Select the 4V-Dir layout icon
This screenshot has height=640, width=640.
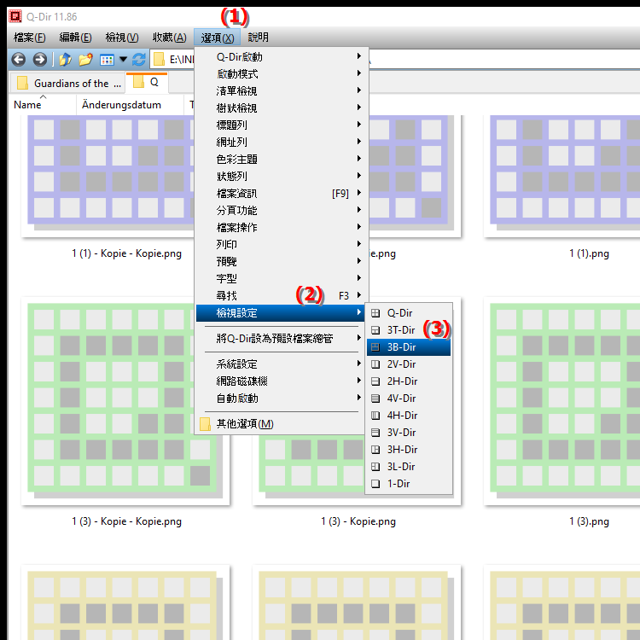pos(375,399)
